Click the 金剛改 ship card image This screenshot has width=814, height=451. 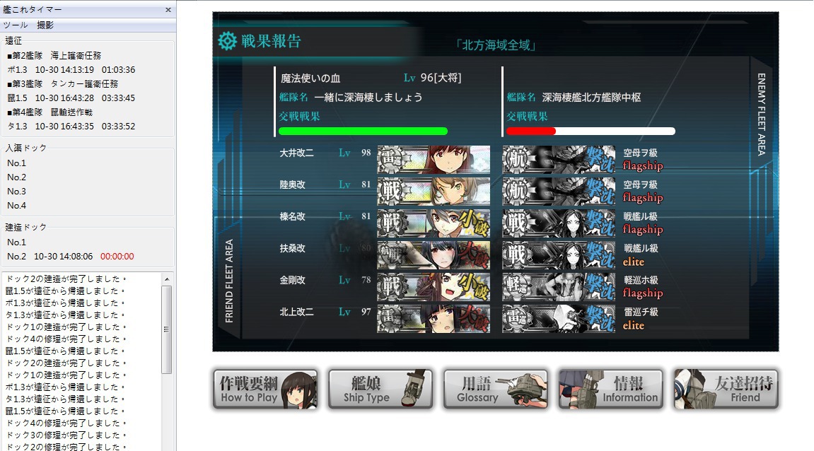434,286
